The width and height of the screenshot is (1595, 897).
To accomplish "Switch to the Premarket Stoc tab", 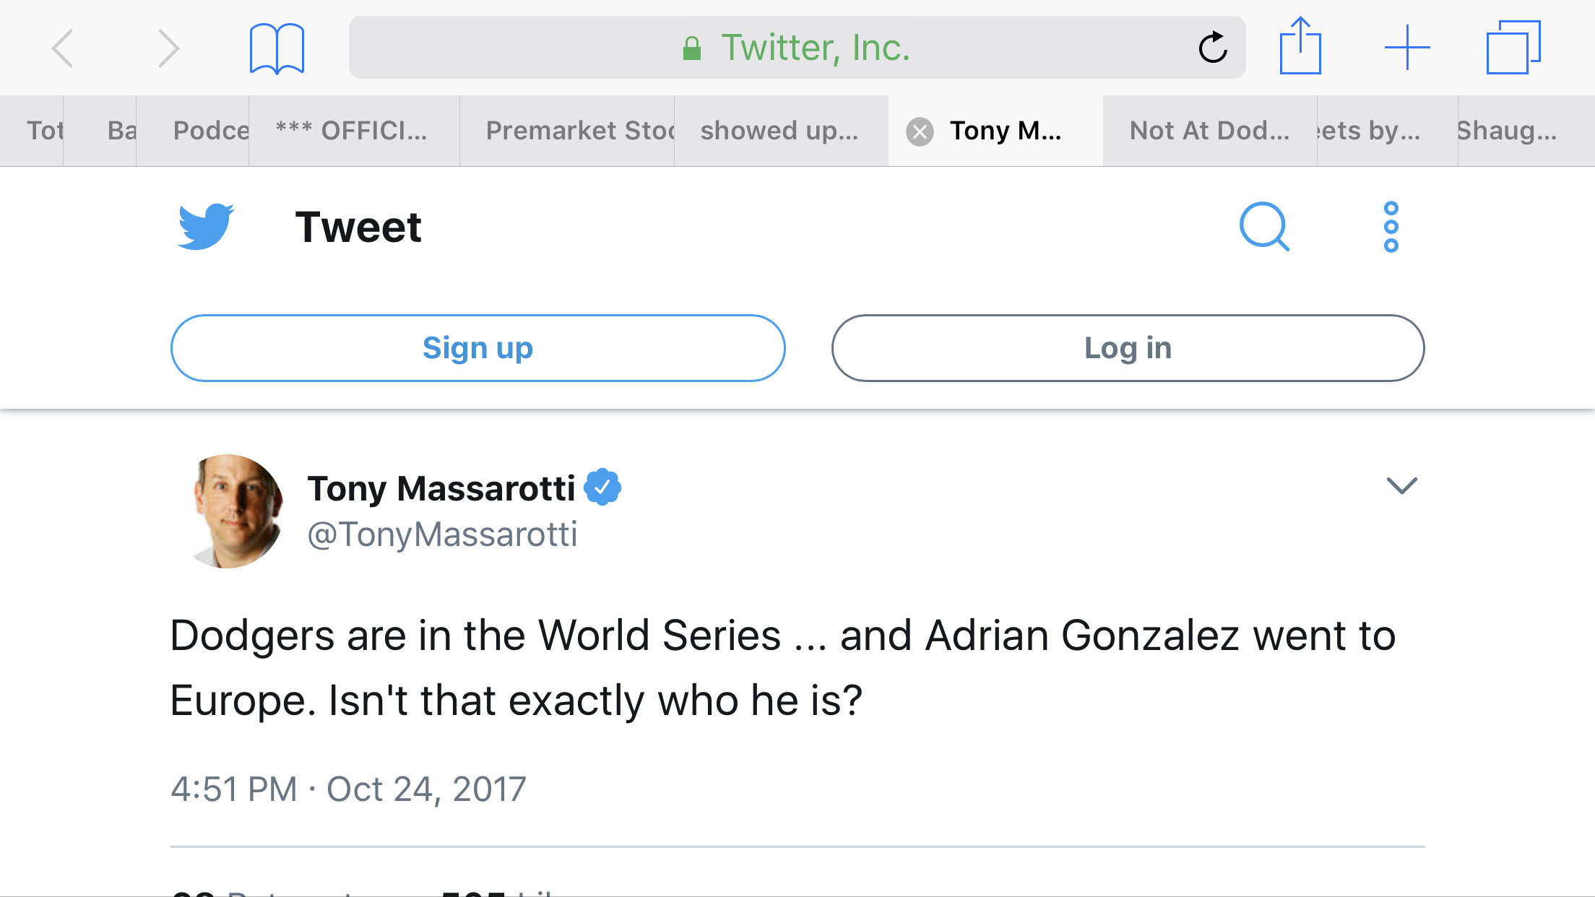I will (578, 131).
